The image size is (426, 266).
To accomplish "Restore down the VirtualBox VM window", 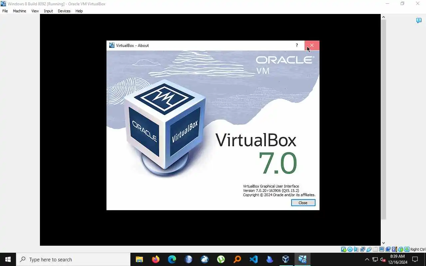I will (x=402, y=4).
